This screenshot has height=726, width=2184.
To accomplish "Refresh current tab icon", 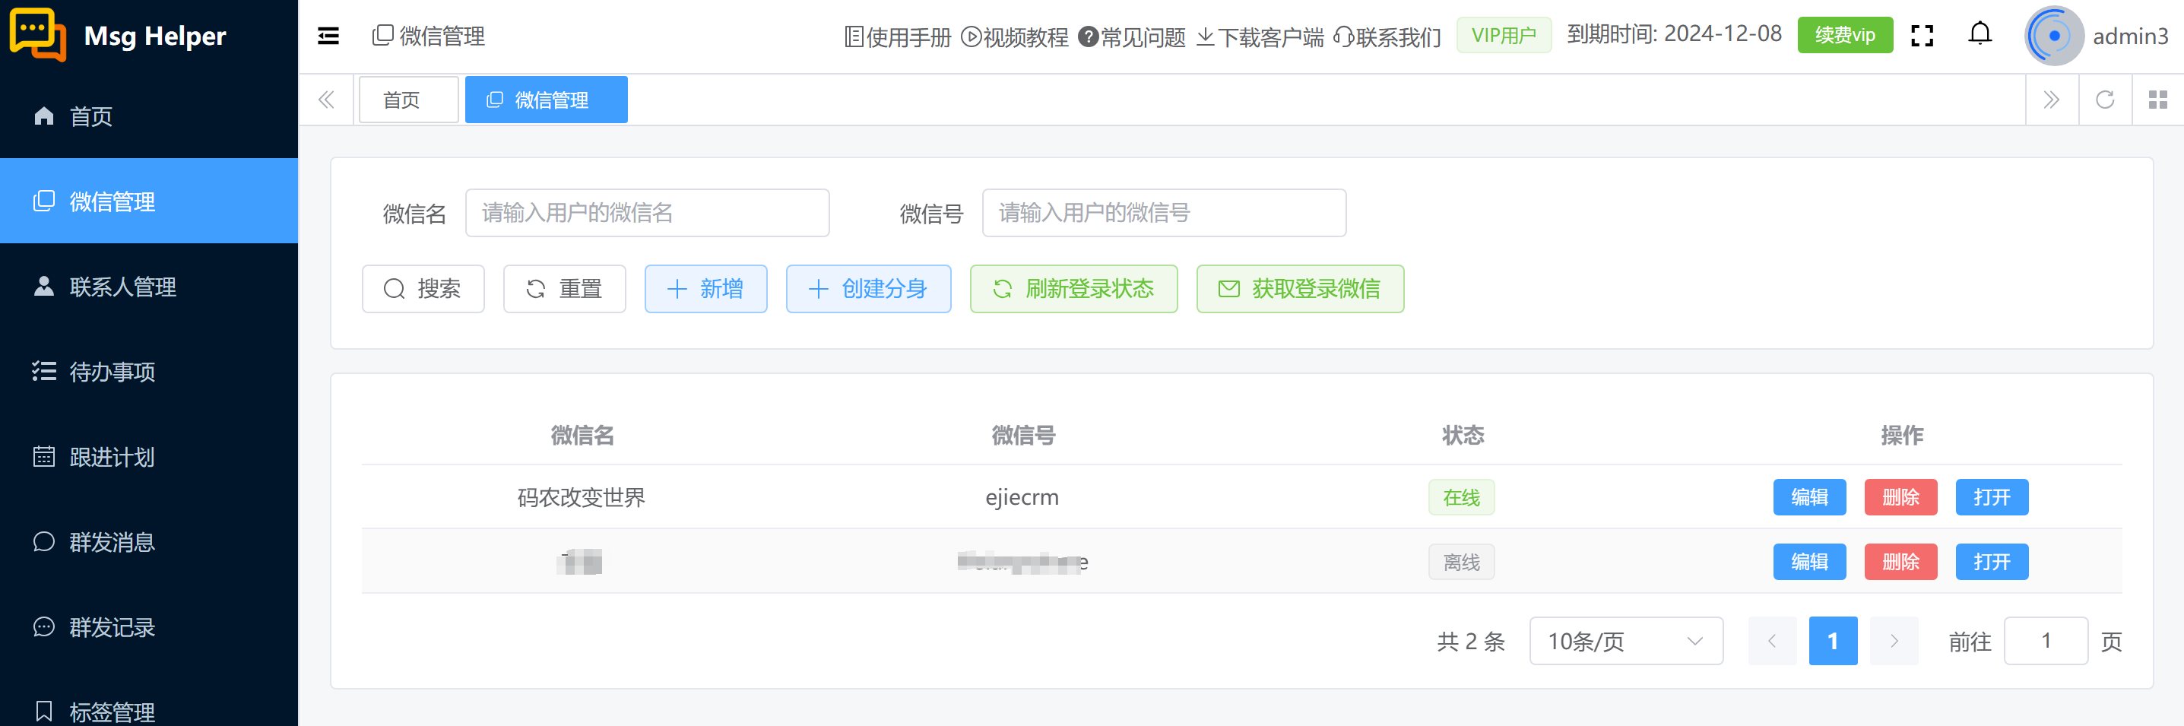I will (2105, 100).
